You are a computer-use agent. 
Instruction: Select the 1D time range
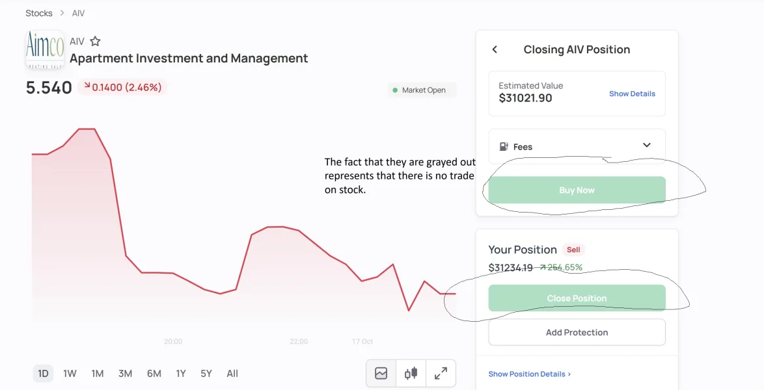[43, 373]
